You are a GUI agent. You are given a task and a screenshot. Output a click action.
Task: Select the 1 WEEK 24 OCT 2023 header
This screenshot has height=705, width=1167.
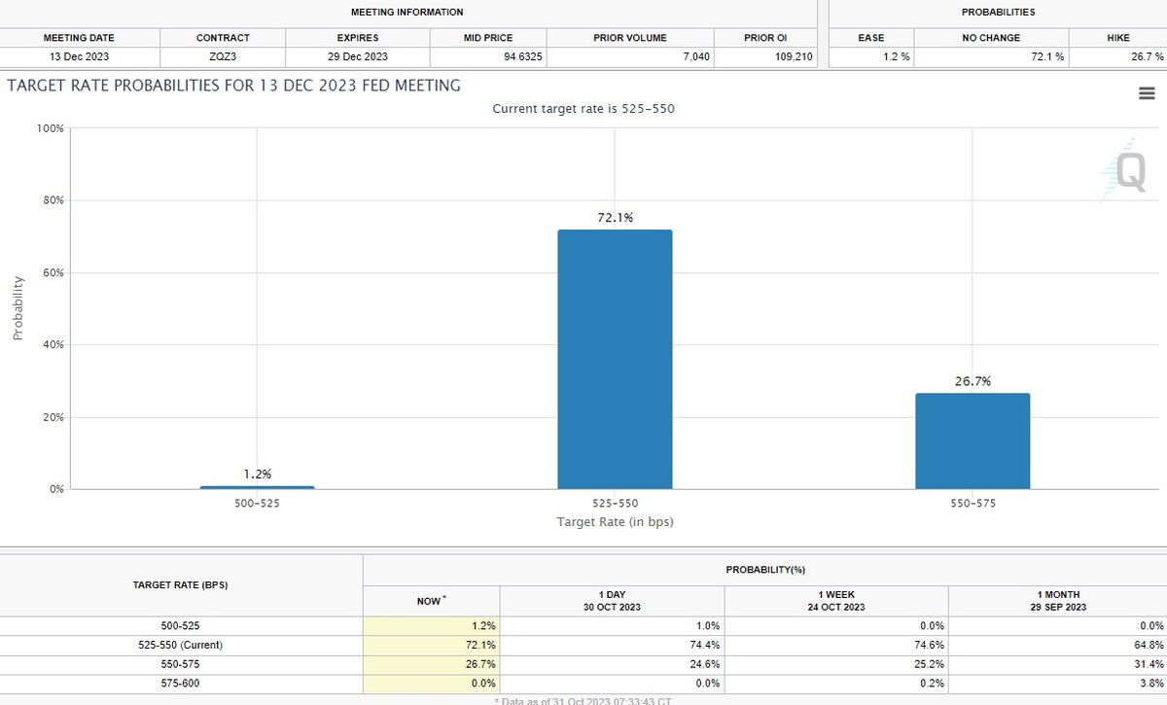835,600
